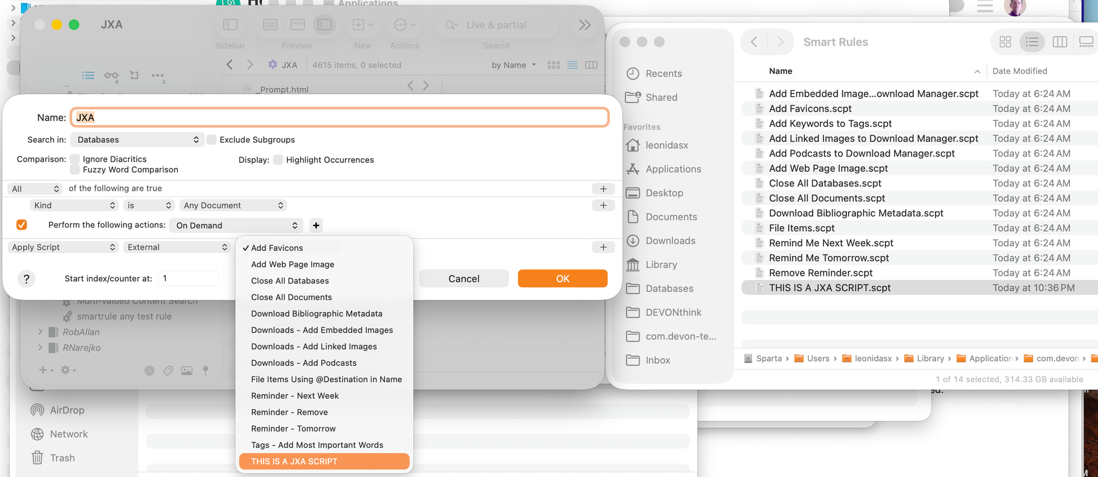The image size is (1098, 477).
Task: Open the On Demand trigger dropdown
Action: tap(236, 226)
